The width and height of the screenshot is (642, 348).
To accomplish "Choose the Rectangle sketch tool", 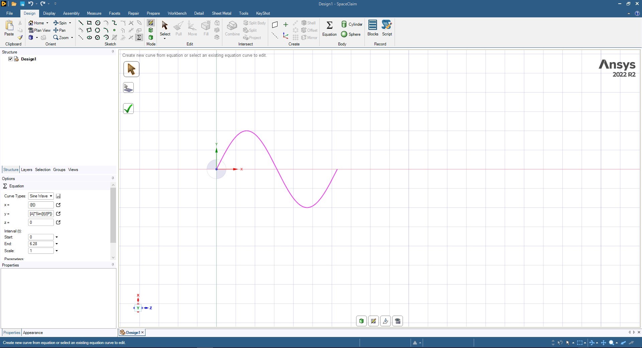I will point(89,23).
